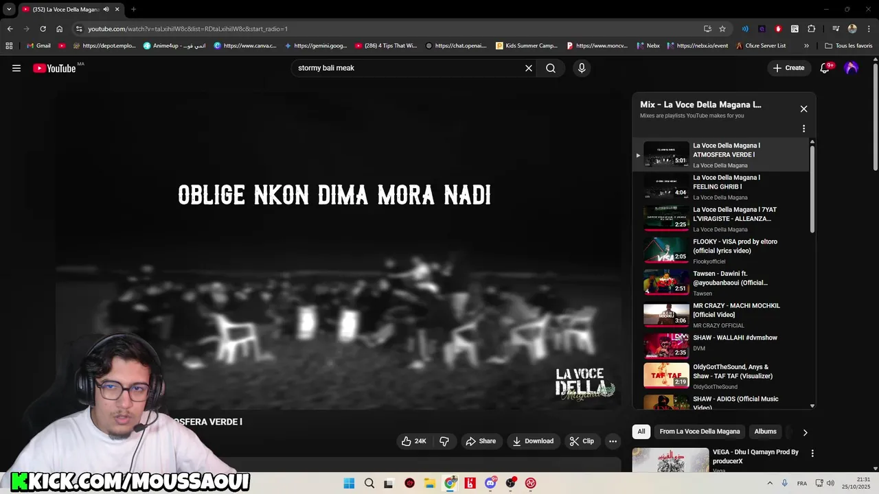Play FLOOKY - VISA from playlist
This screenshot has height=494, width=879.
click(721, 251)
